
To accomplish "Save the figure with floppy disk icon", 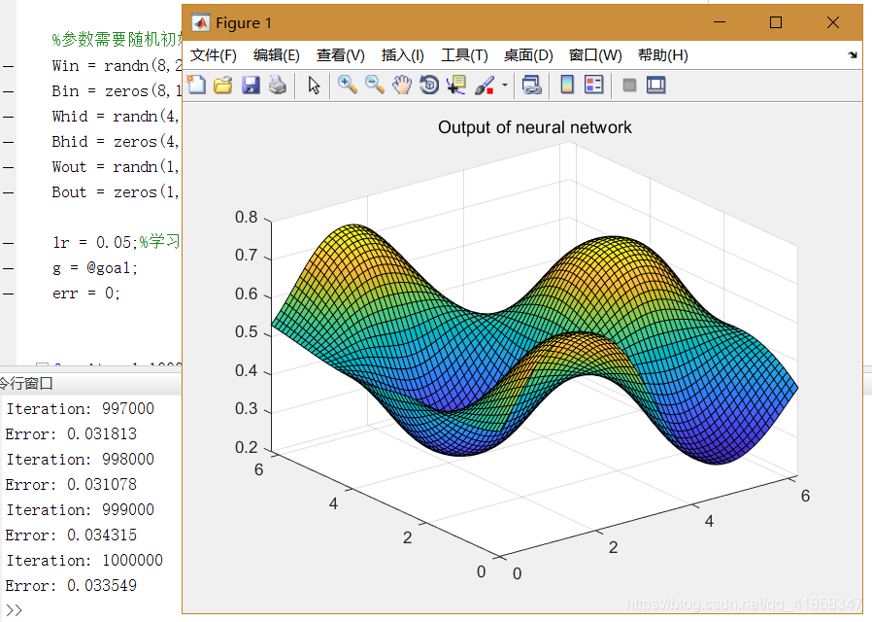I will 251,86.
